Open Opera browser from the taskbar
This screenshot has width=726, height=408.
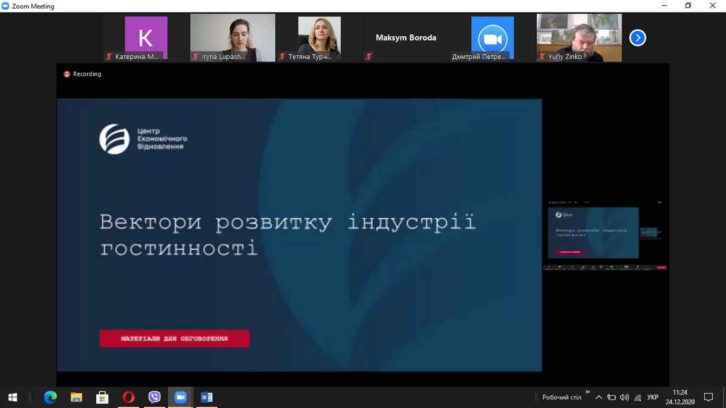point(128,397)
